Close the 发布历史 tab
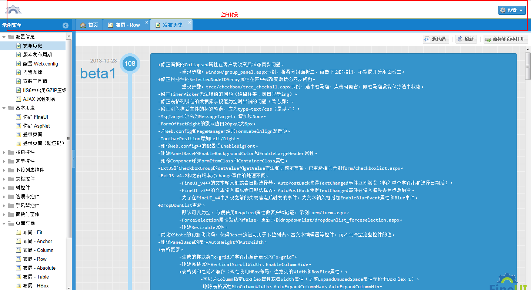The image size is (531, 290). 190,23
